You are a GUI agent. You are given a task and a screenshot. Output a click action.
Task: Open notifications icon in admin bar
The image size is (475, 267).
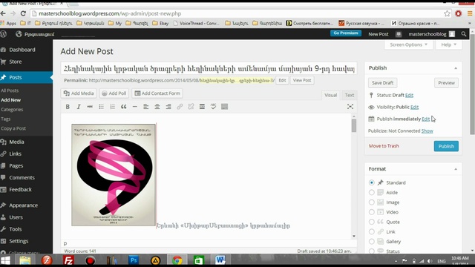pyautogui.click(x=399, y=34)
